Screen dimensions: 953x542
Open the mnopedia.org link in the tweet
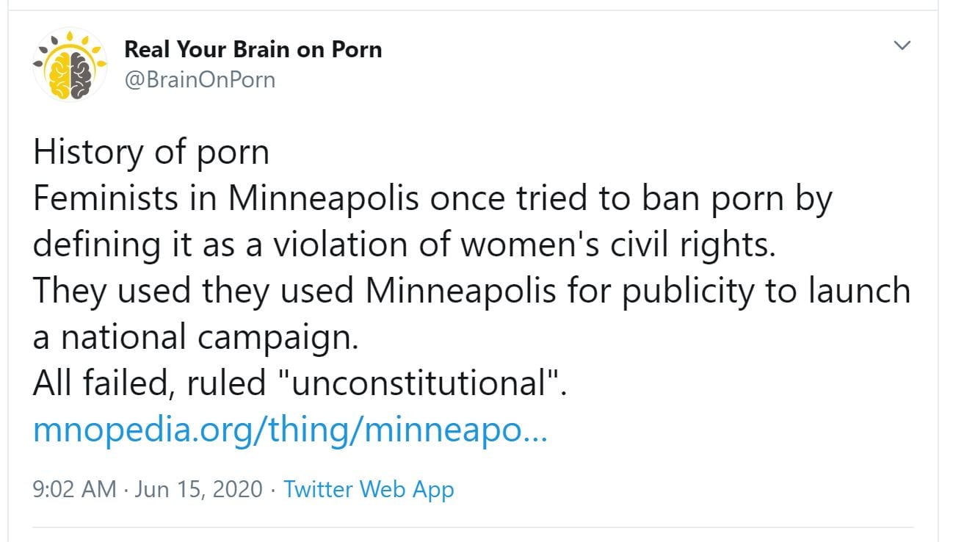pyautogui.click(x=290, y=430)
